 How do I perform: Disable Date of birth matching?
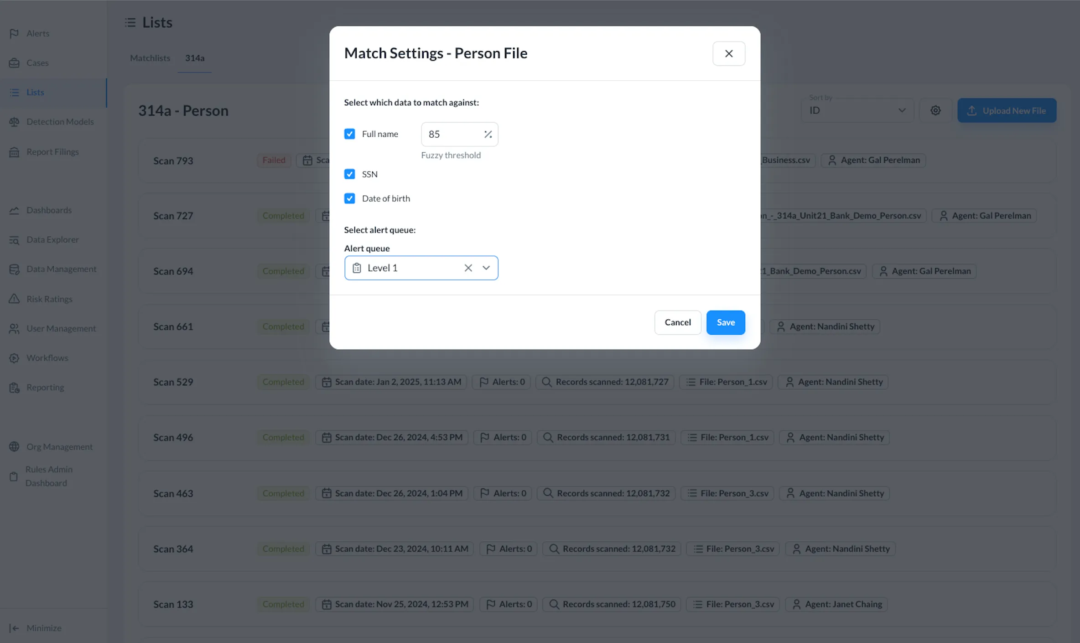coord(350,198)
